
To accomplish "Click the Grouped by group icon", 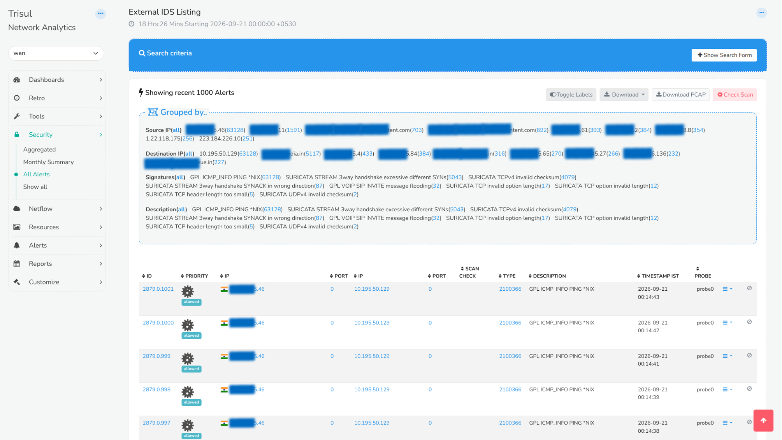I will tap(153, 112).
